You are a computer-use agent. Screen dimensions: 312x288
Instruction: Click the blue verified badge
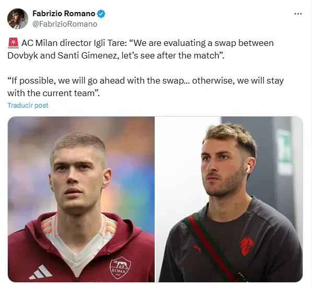(101, 14)
